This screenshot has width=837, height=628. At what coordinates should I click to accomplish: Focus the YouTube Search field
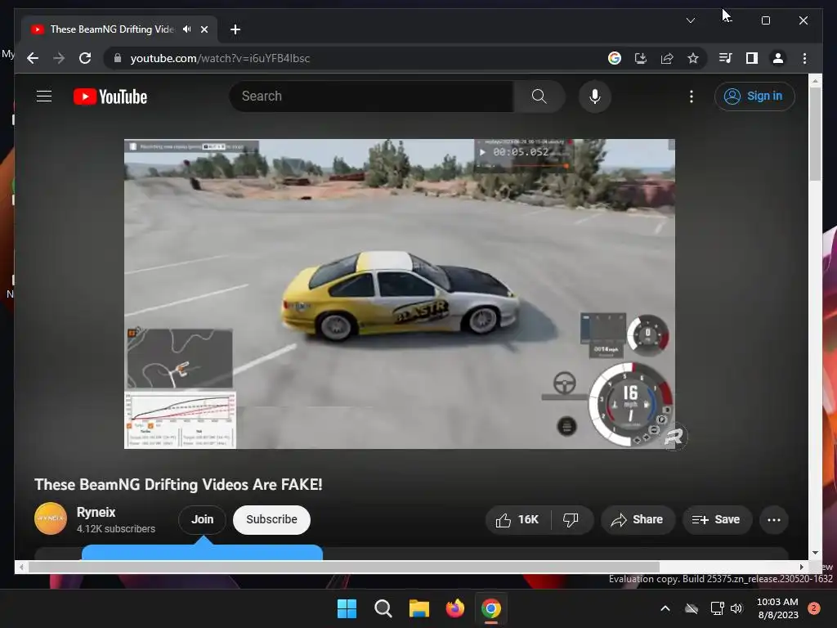click(372, 96)
